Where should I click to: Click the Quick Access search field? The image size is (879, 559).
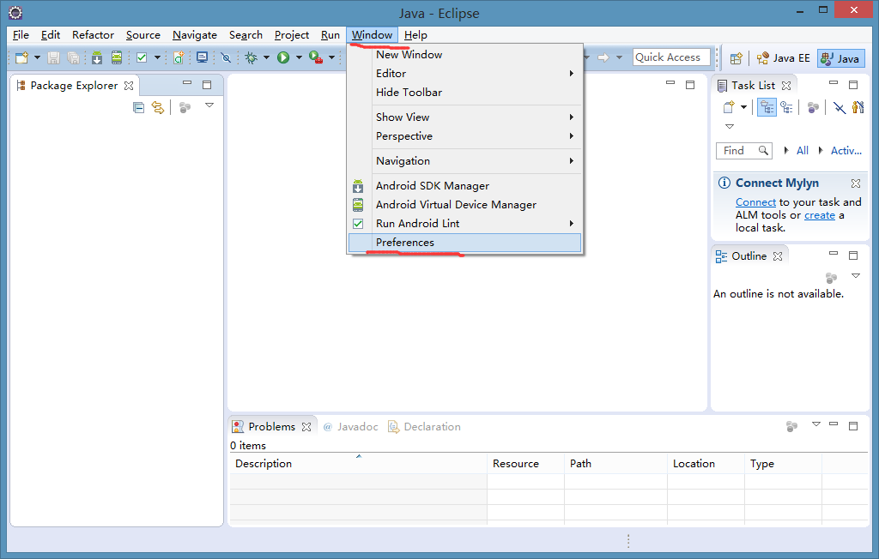click(672, 57)
